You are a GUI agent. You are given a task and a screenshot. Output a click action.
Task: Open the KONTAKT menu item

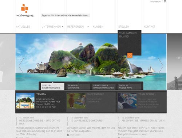(150, 27)
